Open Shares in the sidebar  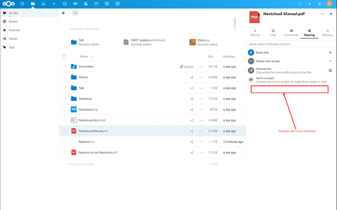(29, 38)
